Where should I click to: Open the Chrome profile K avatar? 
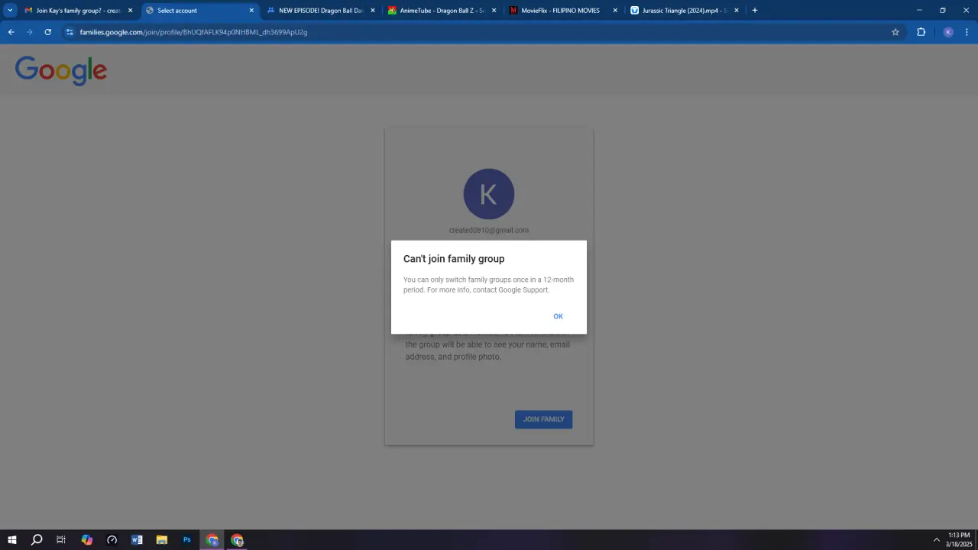948,32
